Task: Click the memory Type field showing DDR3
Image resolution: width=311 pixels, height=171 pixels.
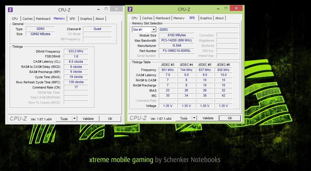Action: [x=40, y=29]
